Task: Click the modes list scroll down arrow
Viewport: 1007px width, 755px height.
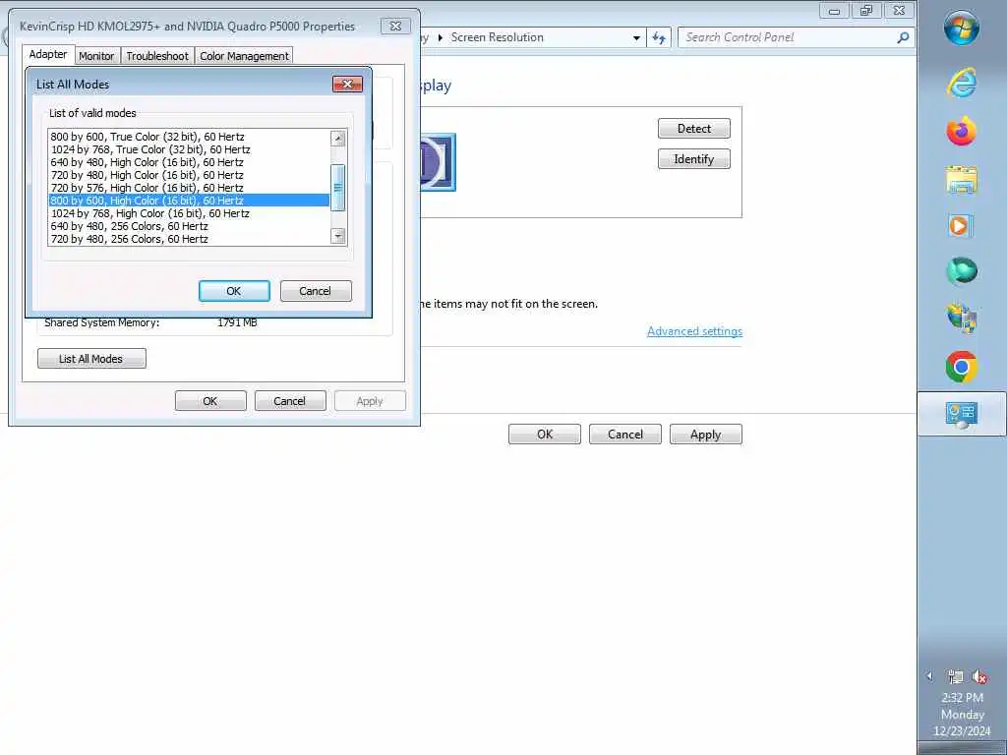Action: (338, 236)
